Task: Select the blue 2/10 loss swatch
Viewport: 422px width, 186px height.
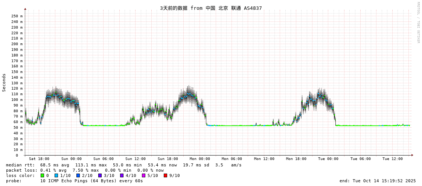Action: click(x=78, y=175)
